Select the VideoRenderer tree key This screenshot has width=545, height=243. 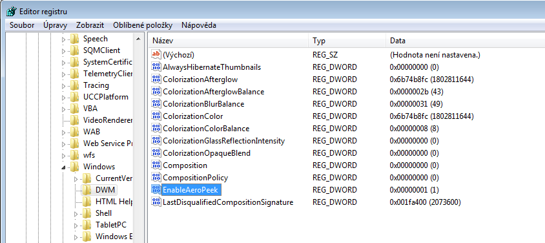tap(108, 120)
